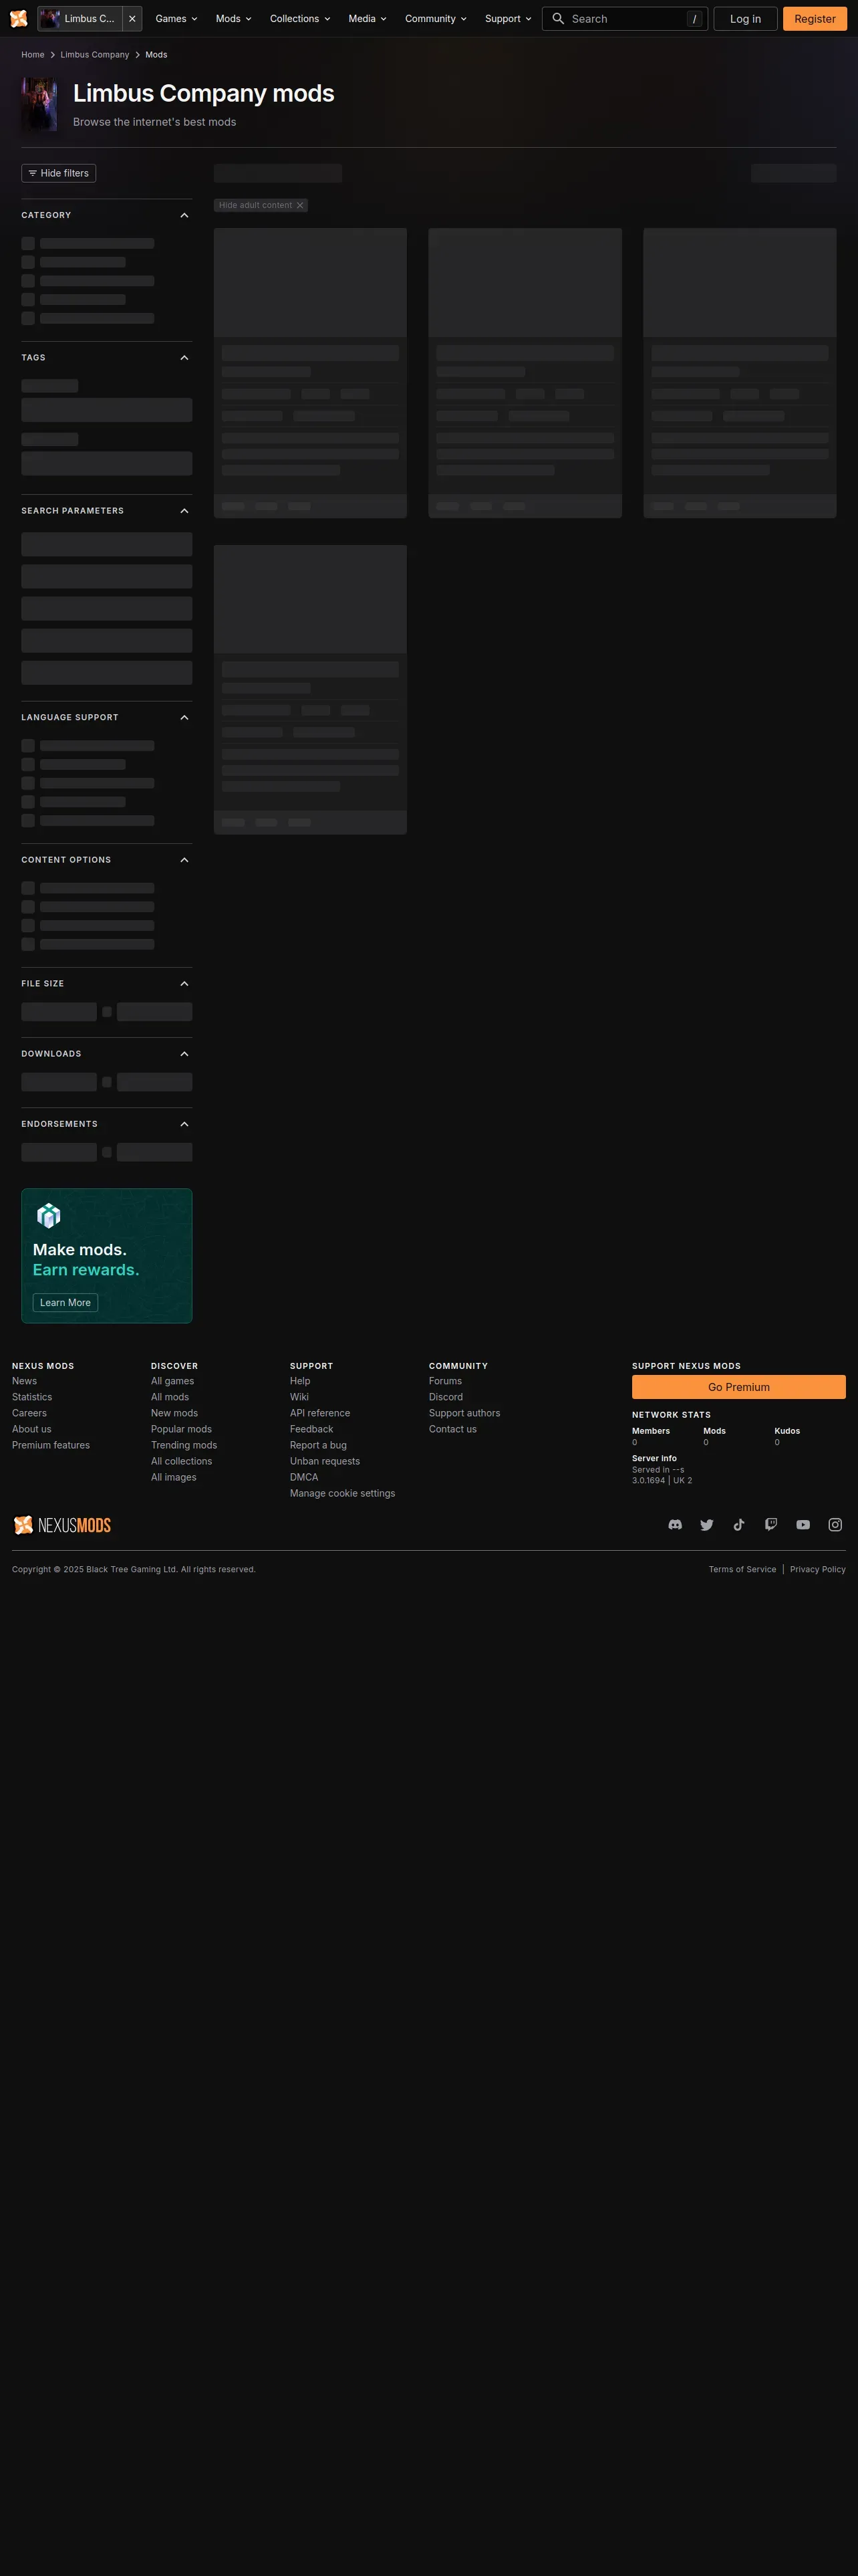
Task: Collapse the Language Support section
Action: 184,718
